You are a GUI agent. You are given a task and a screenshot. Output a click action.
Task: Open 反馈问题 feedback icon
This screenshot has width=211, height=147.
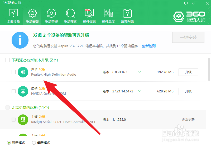[127, 13]
